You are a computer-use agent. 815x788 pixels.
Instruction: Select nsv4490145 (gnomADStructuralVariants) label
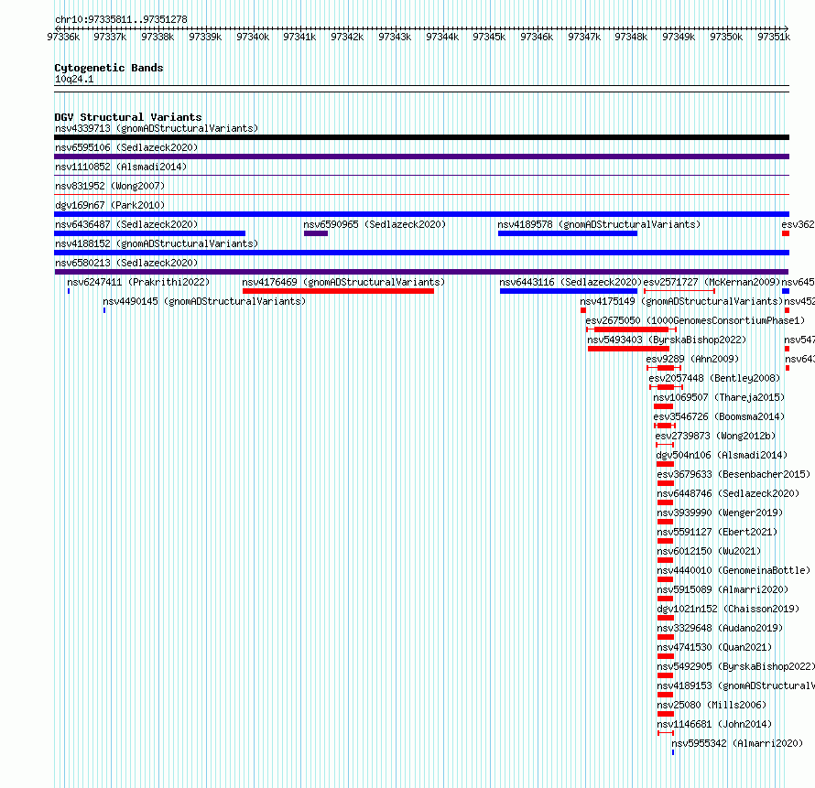pyautogui.click(x=204, y=301)
